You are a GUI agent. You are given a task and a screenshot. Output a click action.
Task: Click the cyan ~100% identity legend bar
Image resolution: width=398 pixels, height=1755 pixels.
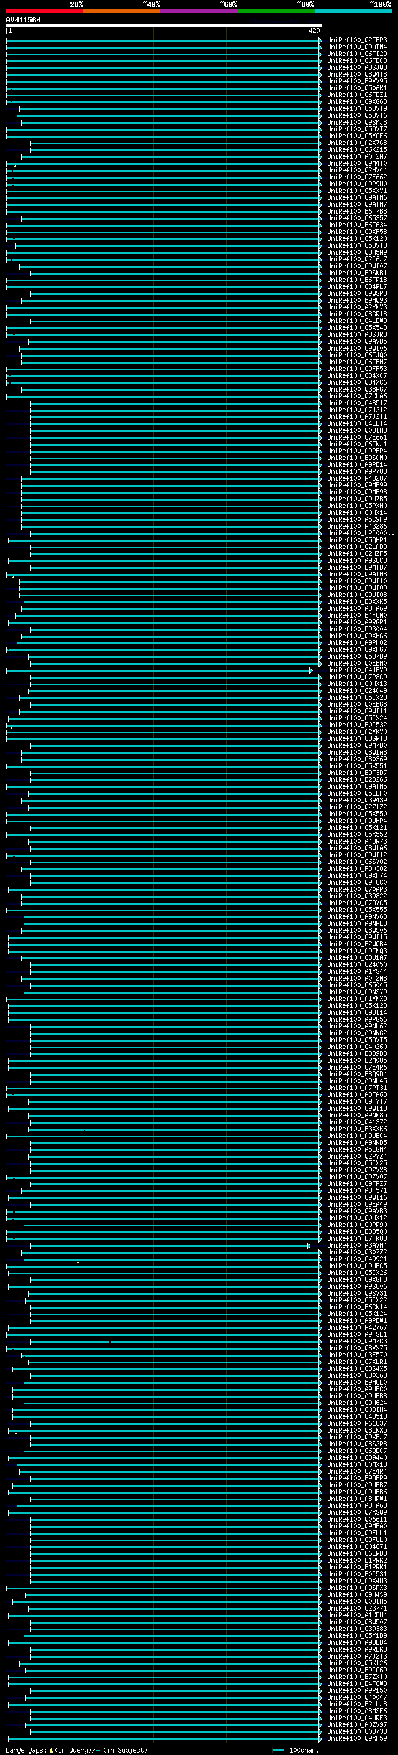coord(354,11)
